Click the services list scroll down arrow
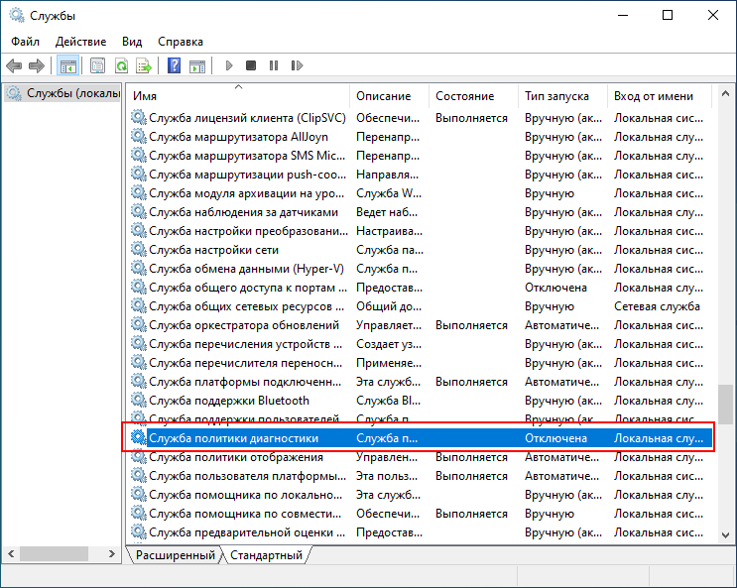 click(x=725, y=535)
